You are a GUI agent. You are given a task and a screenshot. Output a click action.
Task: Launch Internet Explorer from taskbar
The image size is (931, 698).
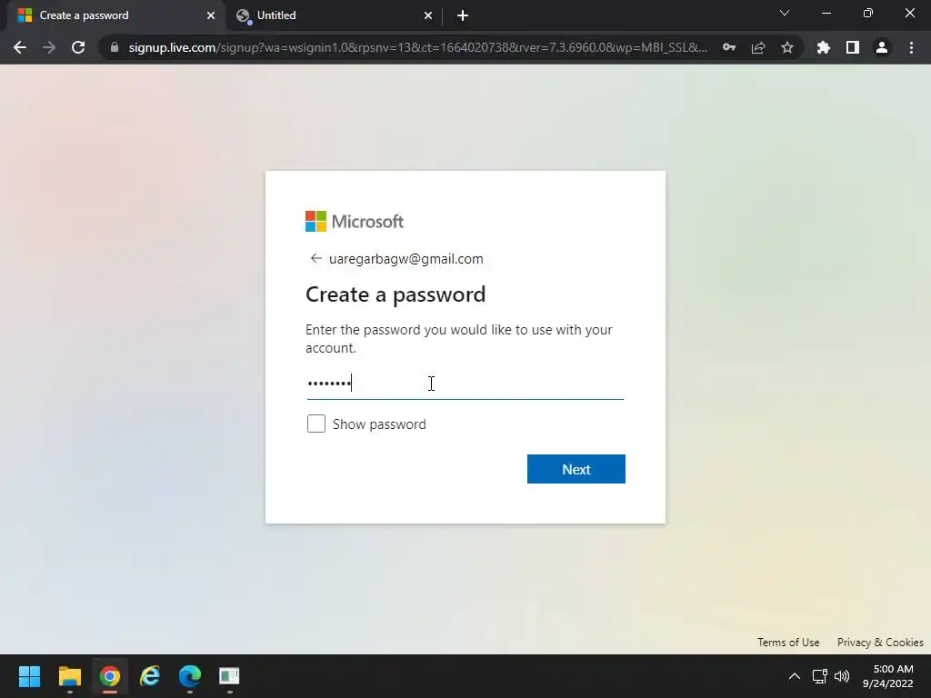pyautogui.click(x=150, y=676)
